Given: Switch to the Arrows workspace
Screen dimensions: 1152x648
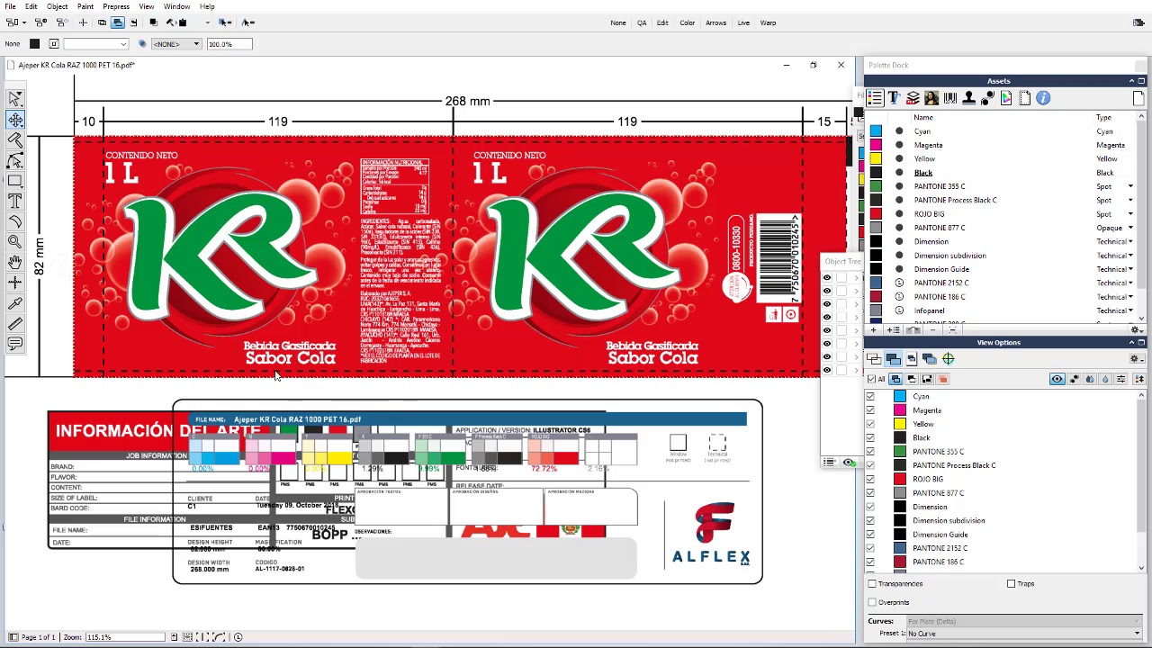Looking at the screenshot, I should pyautogui.click(x=716, y=22).
